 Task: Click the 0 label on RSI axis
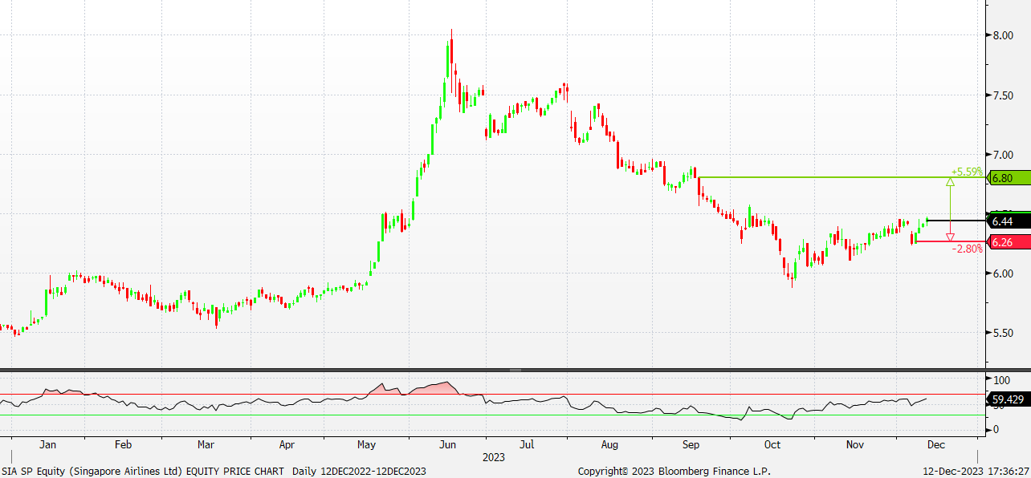pos(996,429)
